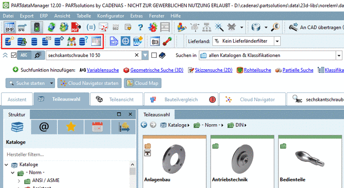Toggle the checked search checkbox left of ABC
Viewport: 344px width, 188px height.
click(x=14, y=55)
